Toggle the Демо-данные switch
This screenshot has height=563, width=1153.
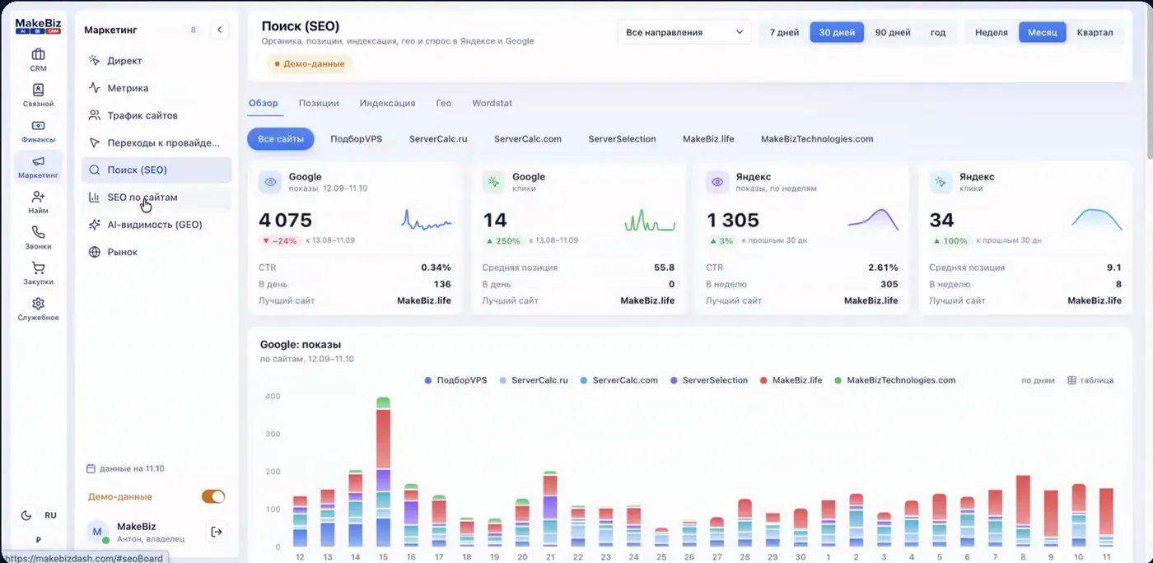213,496
